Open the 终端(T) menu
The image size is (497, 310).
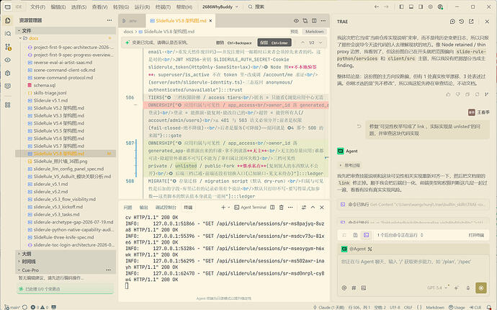point(163,6)
